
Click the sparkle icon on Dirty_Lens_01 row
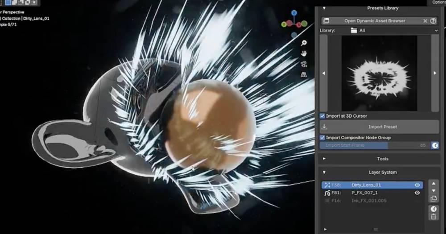pos(327,185)
